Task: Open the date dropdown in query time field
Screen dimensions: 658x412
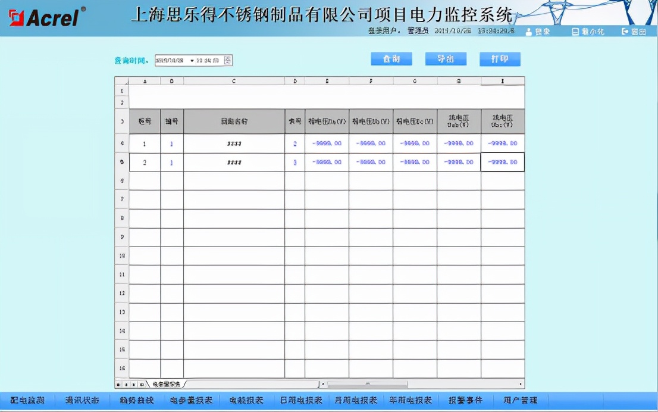Action: click(192, 61)
